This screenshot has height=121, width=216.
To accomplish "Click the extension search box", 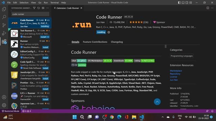I will pyautogui.click(x=30, y=14).
